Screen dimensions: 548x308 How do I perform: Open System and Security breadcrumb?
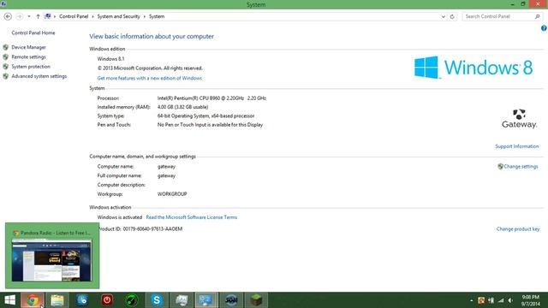point(118,16)
